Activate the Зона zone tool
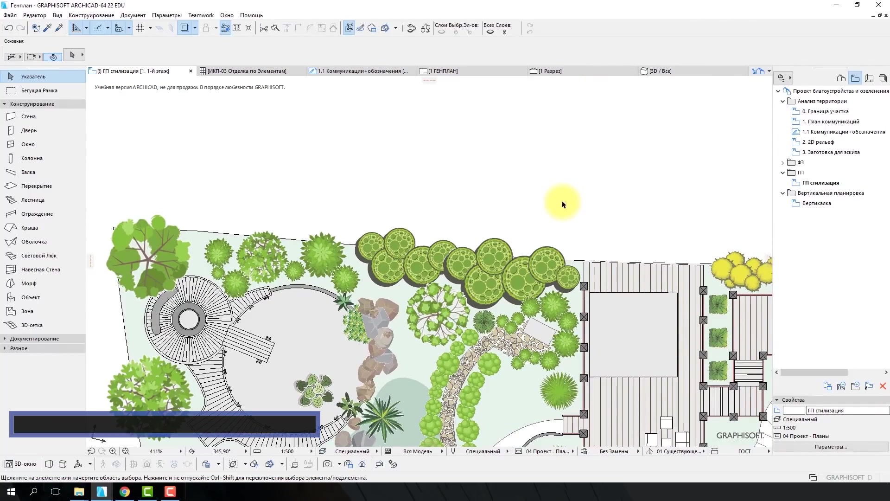The width and height of the screenshot is (890, 501). coord(27,311)
